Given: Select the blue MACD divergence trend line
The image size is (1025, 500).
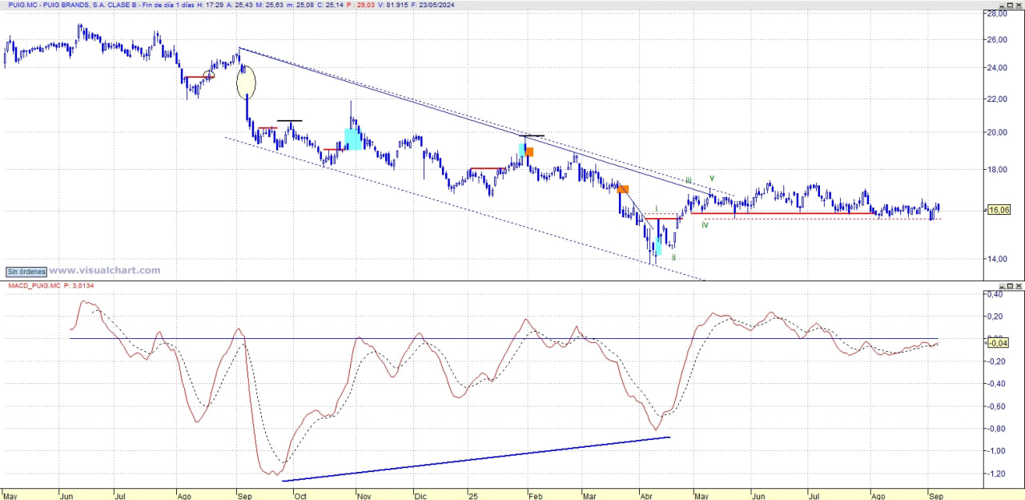Looking at the screenshot, I should tap(476, 459).
